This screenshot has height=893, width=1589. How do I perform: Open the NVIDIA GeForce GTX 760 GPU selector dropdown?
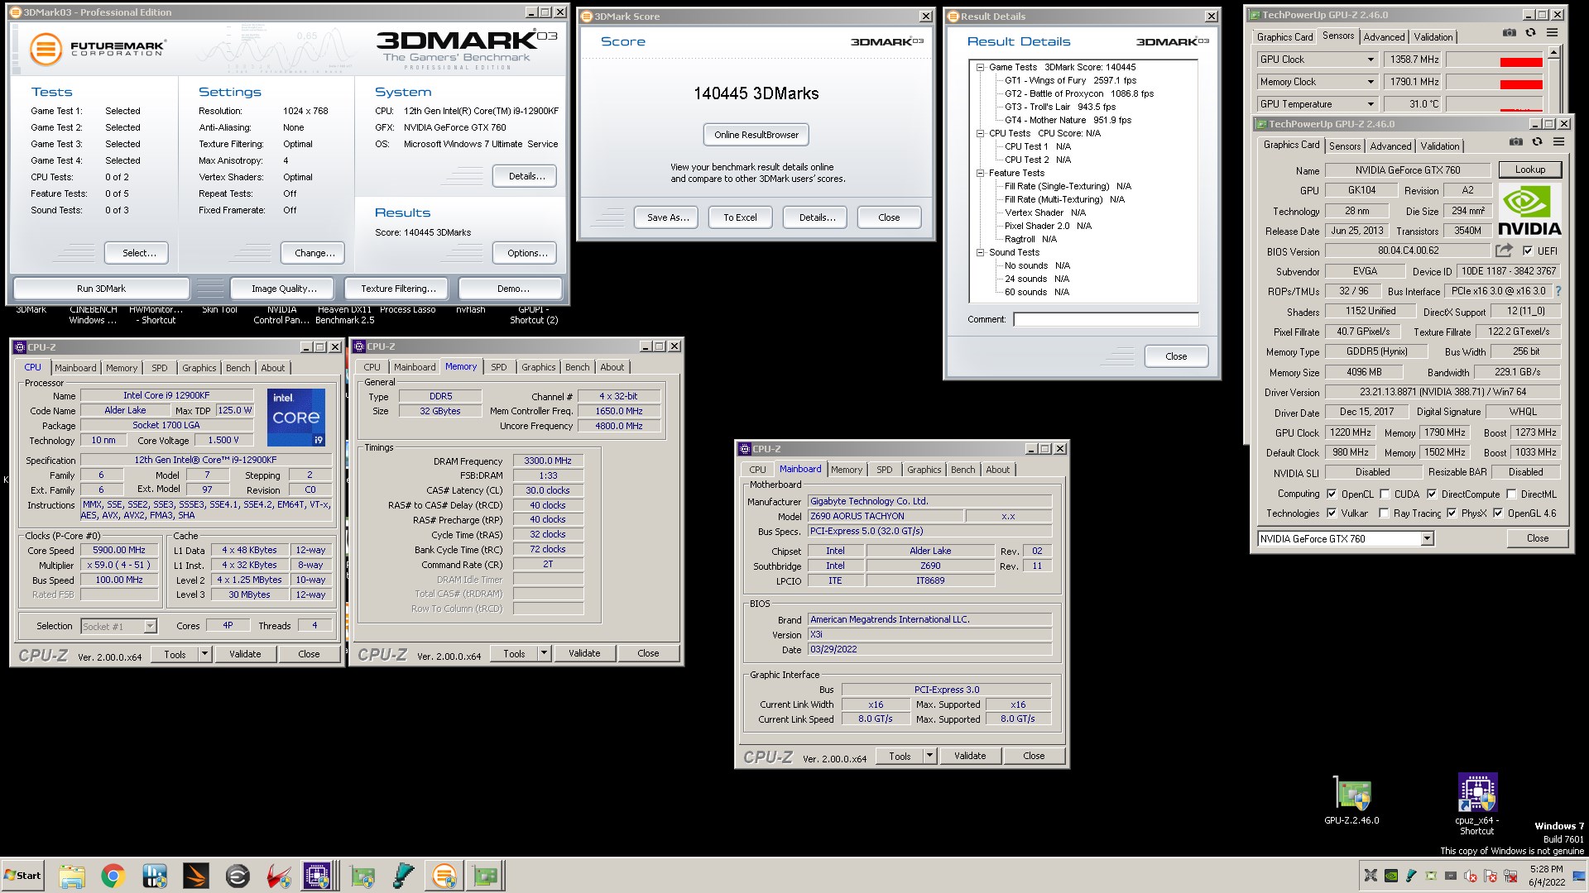[1426, 539]
